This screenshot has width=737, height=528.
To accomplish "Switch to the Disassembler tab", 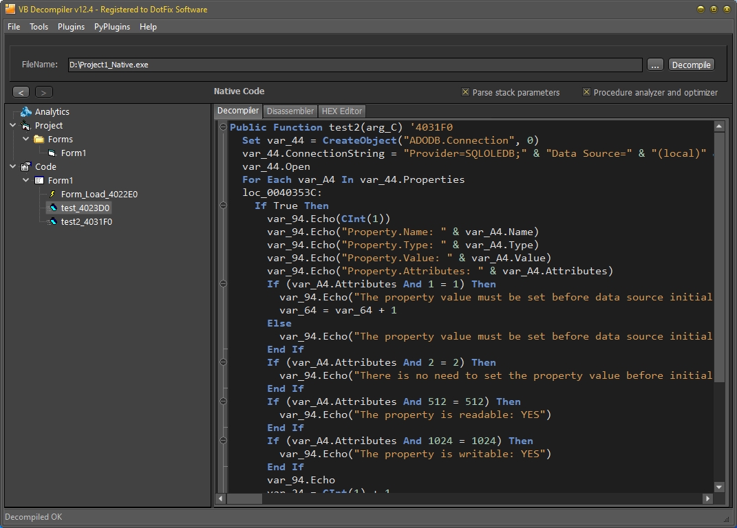I will pyautogui.click(x=290, y=111).
